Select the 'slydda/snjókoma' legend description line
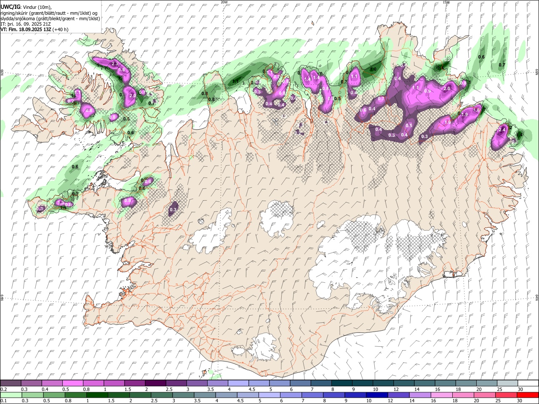Screen dimensions: 539x404 coord(51,19)
